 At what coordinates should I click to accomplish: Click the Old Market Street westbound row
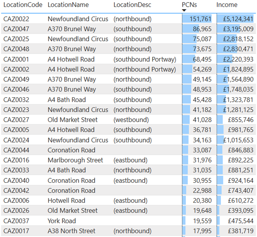(x=73, y=120)
